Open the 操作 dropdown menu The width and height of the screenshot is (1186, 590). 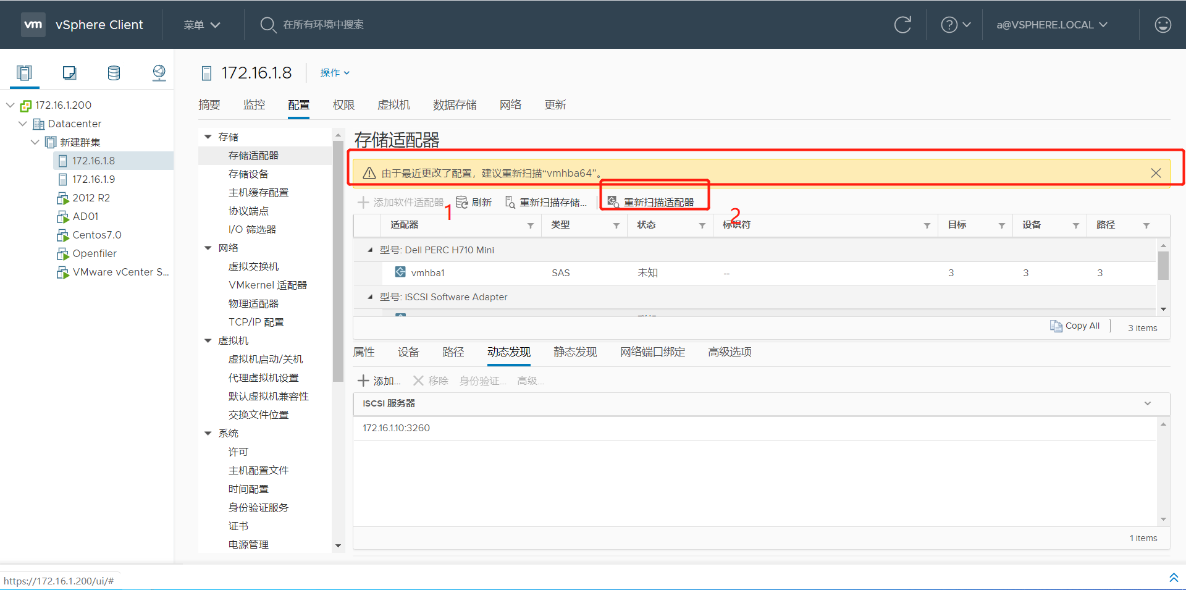click(x=334, y=72)
